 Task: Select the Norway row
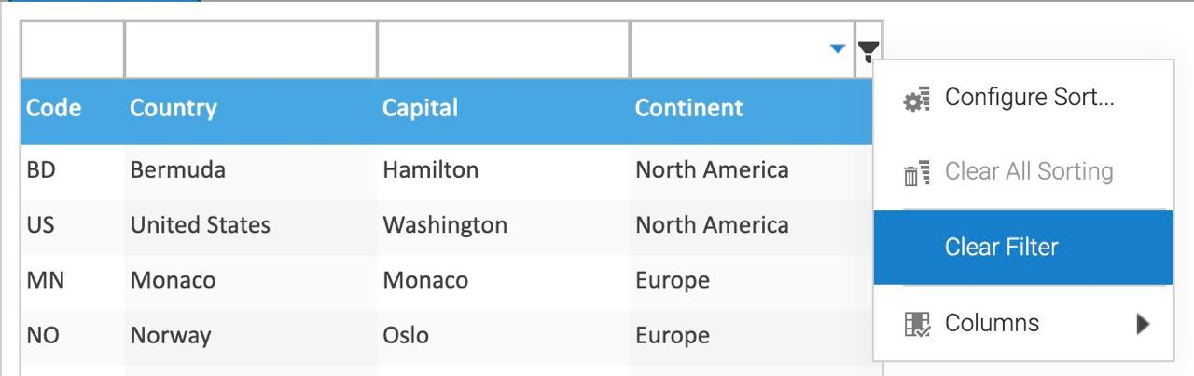click(x=446, y=335)
